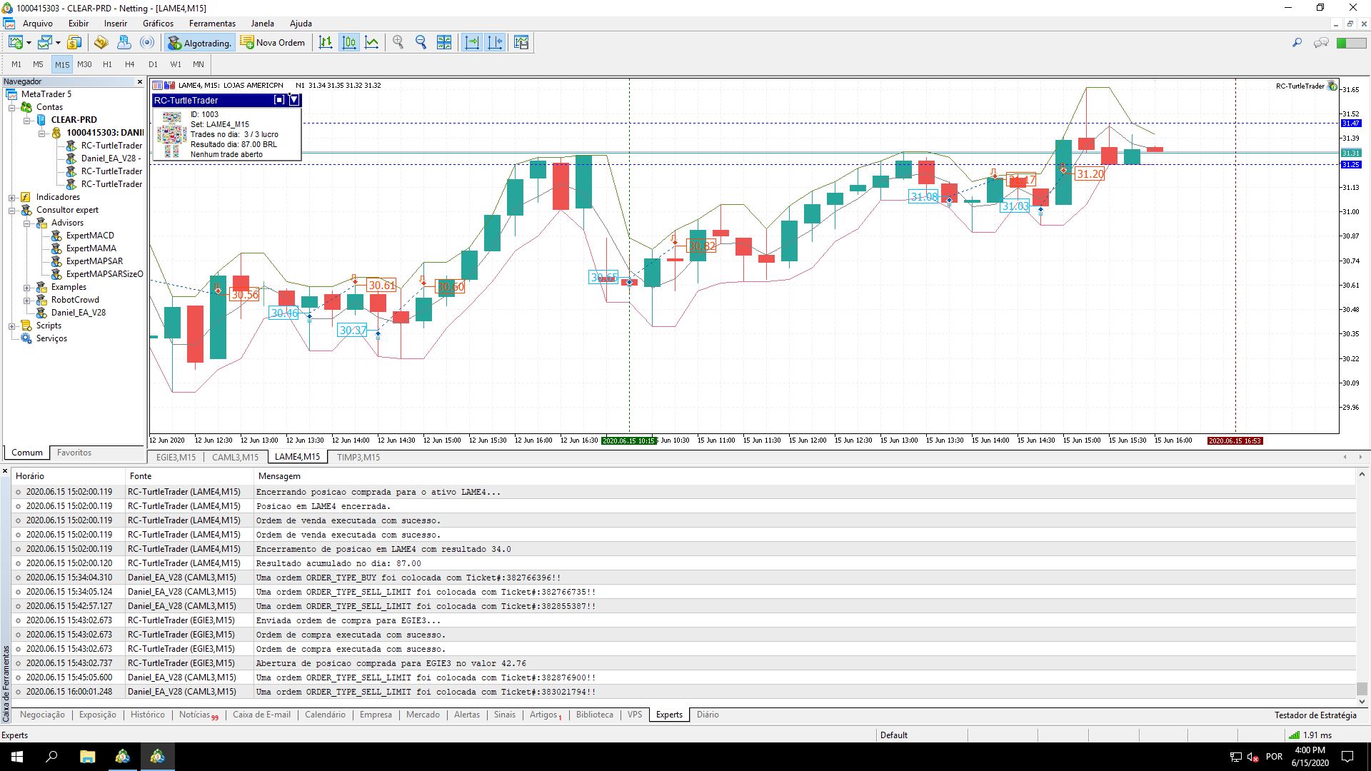Open the Inserir menu
The image size is (1371, 771).
click(x=116, y=24)
